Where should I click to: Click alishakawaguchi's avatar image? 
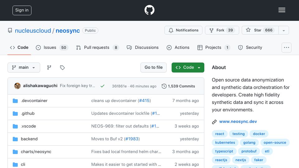[17, 86]
